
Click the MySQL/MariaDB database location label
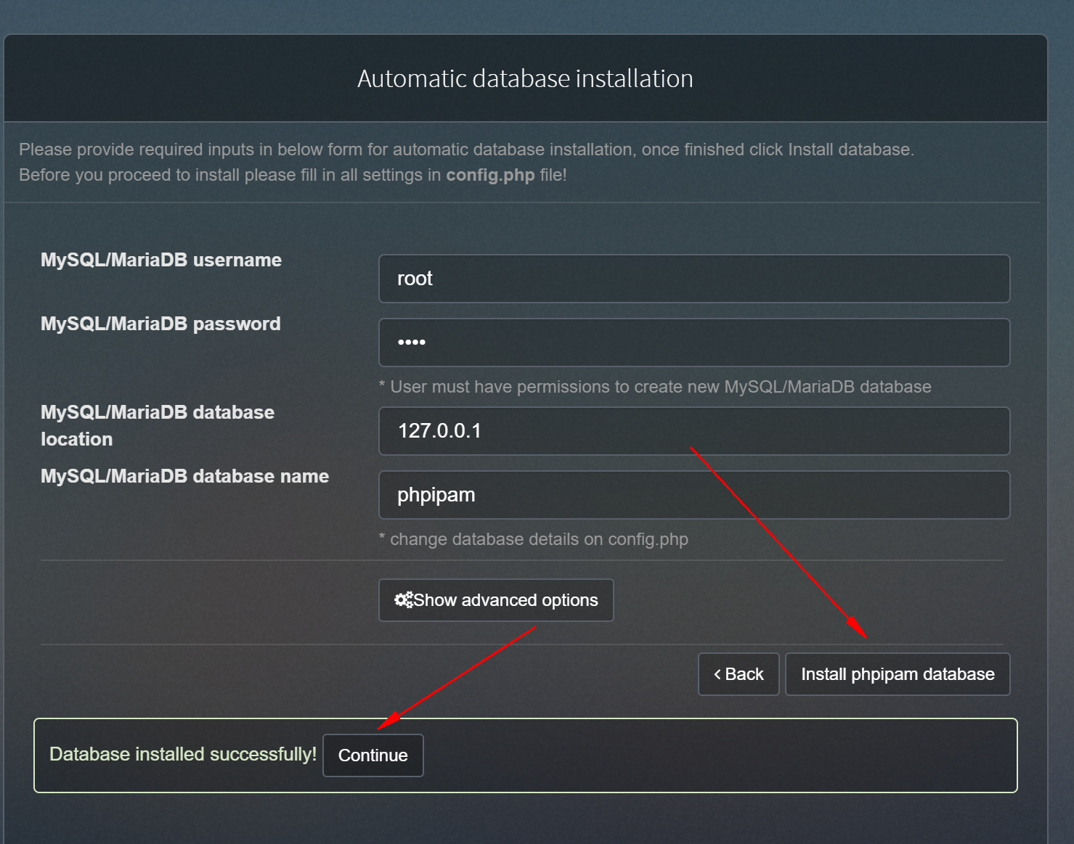point(158,425)
